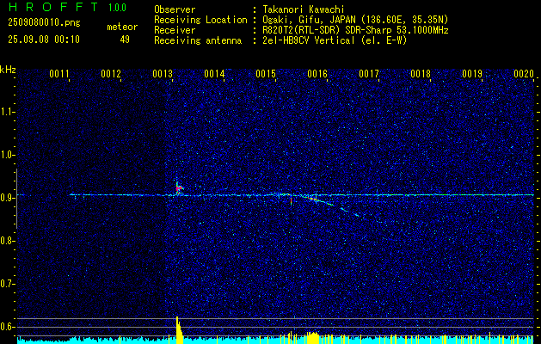Click time marker 0017
The height and width of the screenshot is (344, 541).
coord(369,74)
